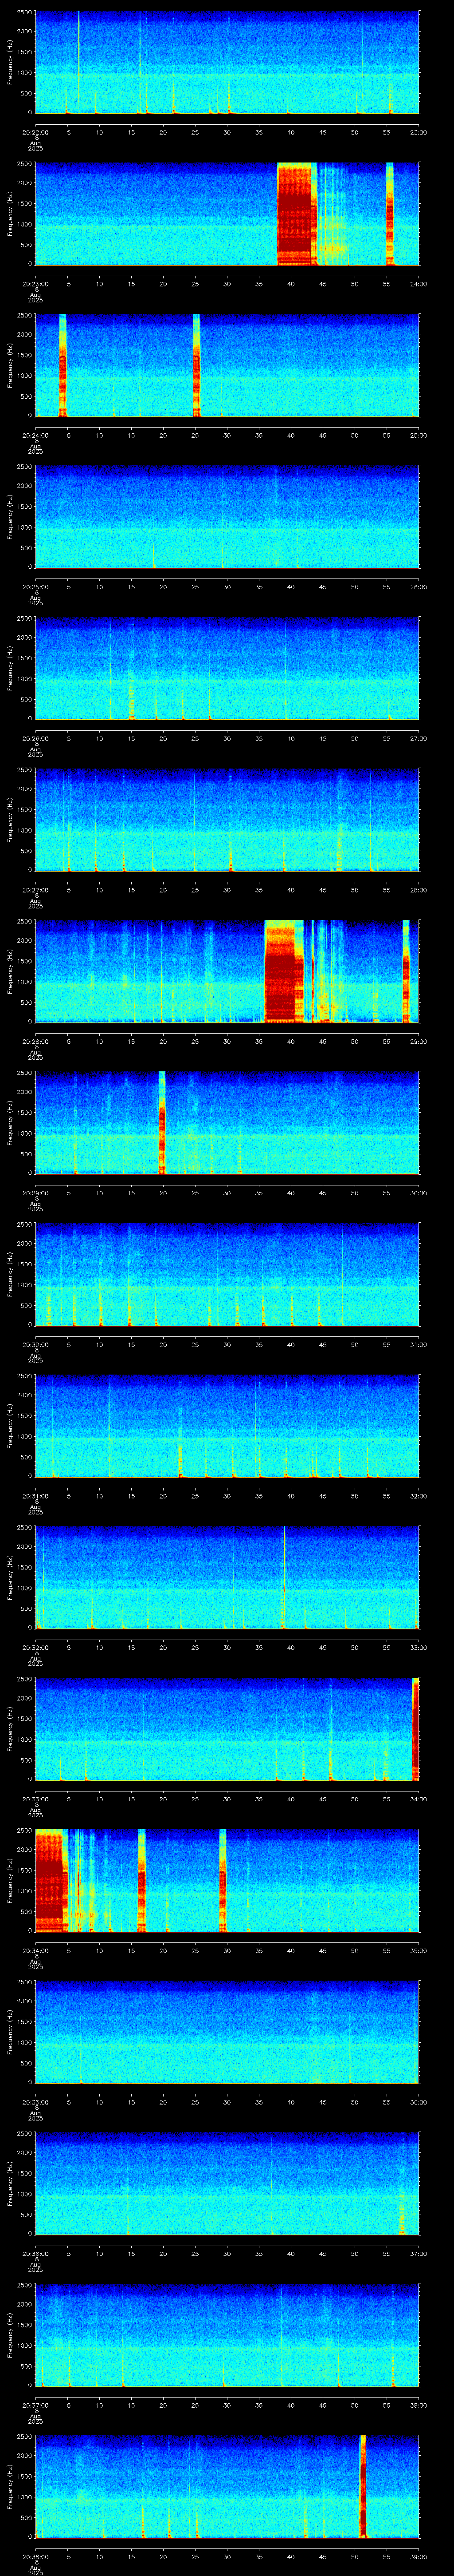This screenshot has width=454, height=2576.
Task: Click the 20:33:00 start time label
Action: [x=35, y=1799]
